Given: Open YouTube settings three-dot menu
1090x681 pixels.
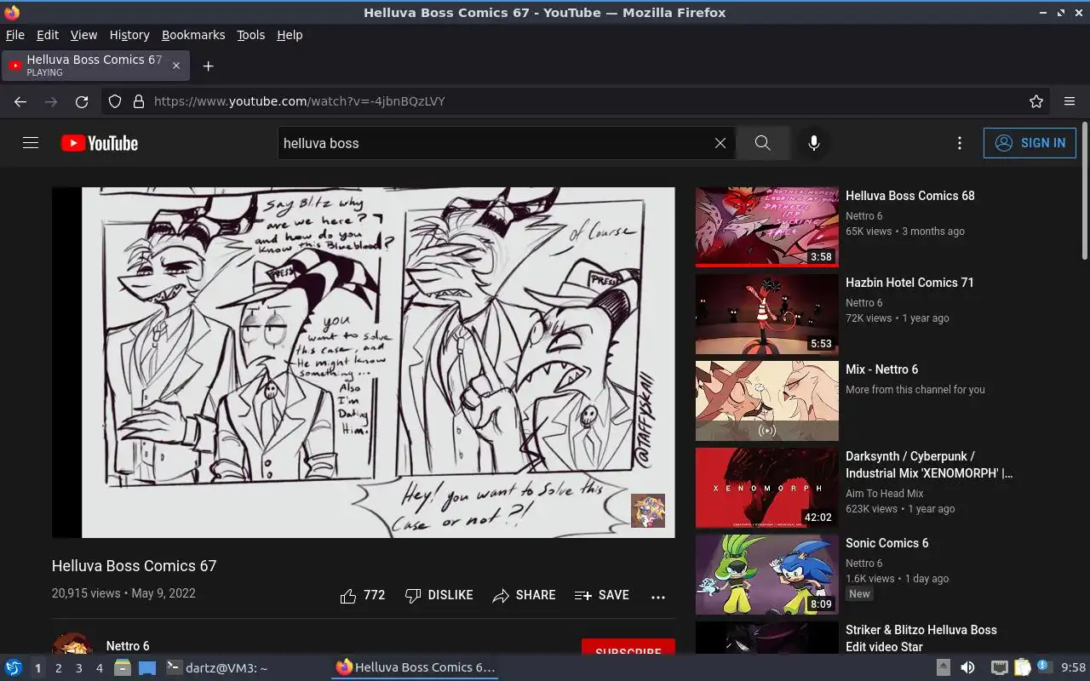Looking at the screenshot, I should [960, 143].
